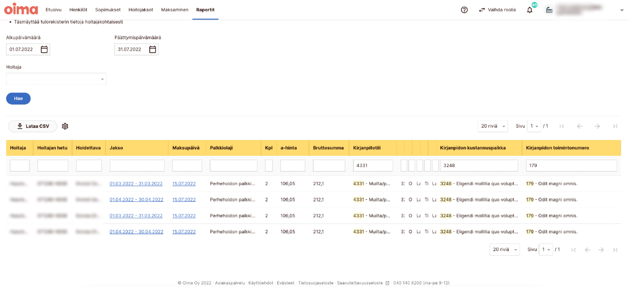Open bottom Sivu page number dropdown
The width and height of the screenshot is (628, 287).
(546, 250)
